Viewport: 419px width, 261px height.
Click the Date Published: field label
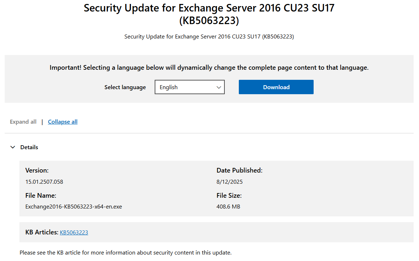click(x=240, y=170)
